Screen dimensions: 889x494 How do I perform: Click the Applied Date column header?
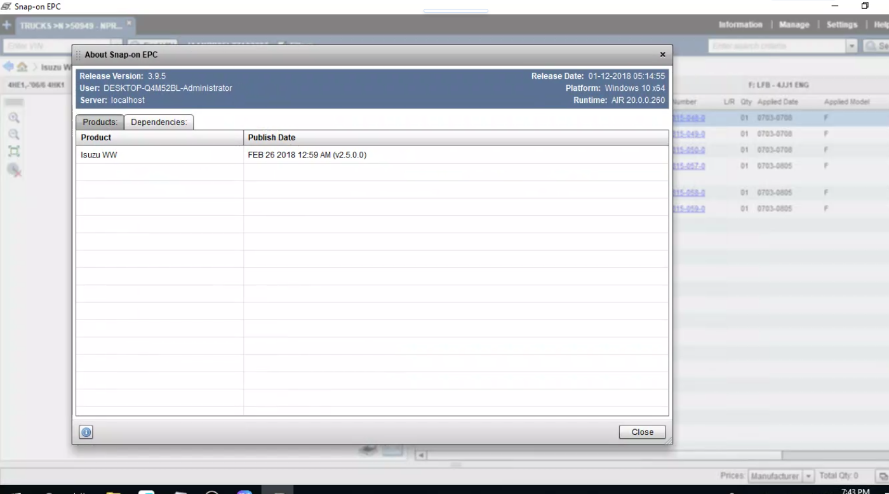777,102
